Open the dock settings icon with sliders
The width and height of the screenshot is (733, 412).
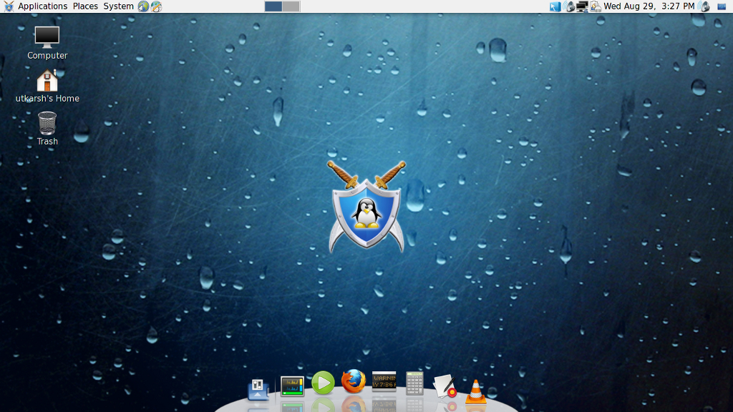258,389
